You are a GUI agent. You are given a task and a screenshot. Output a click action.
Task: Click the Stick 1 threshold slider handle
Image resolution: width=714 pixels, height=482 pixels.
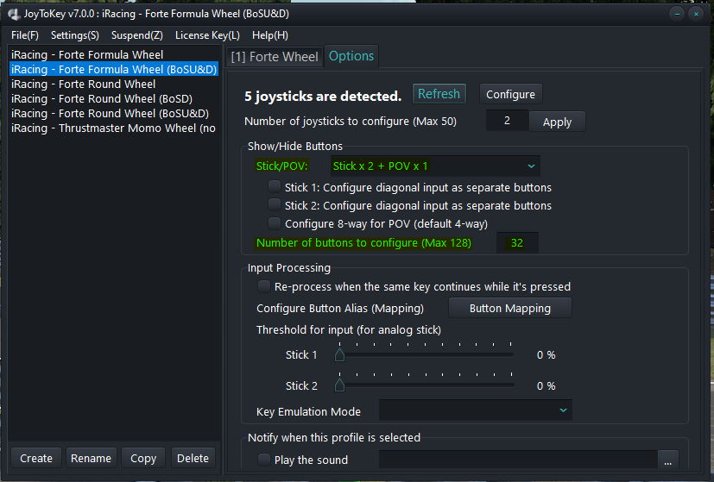339,354
